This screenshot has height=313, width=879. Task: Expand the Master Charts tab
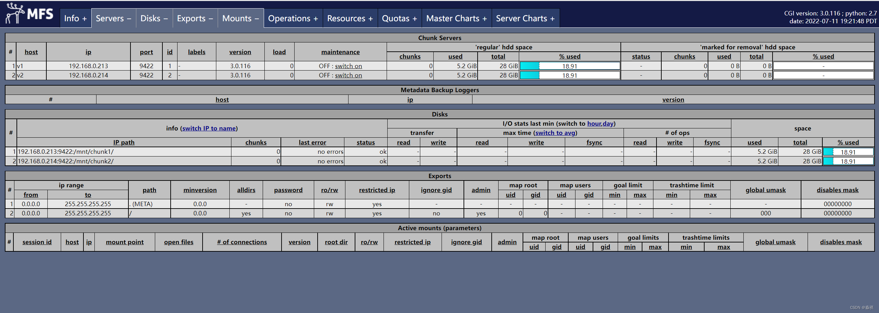457,18
